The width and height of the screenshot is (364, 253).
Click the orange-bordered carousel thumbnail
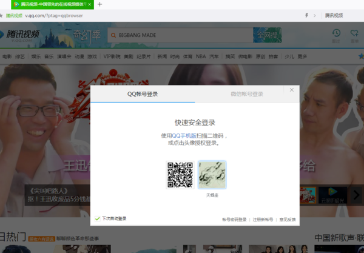click(x=308, y=195)
